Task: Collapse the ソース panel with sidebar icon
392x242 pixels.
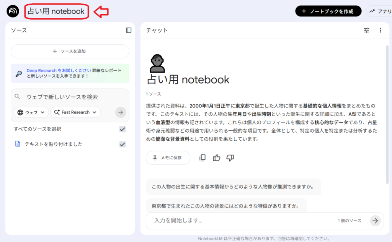Action: (129, 30)
